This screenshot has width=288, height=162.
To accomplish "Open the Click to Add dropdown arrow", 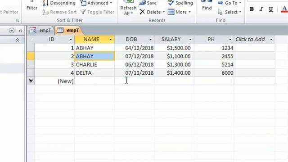I will click(271, 40).
